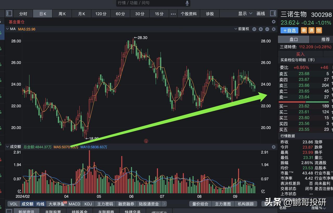333x213 pixels.
Task: Select the 月K monthly chart tab
Action: tap(82, 14)
